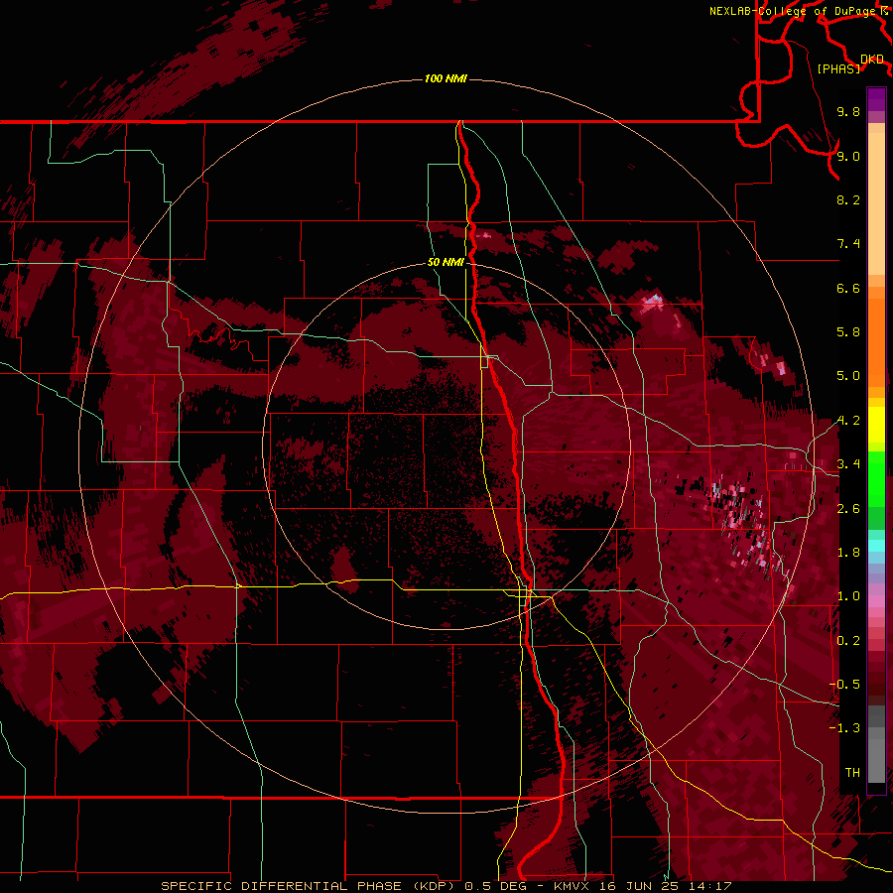The width and height of the screenshot is (893, 893).
Task: Click the '[PHAS]' unit label
Action: tap(838, 68)
